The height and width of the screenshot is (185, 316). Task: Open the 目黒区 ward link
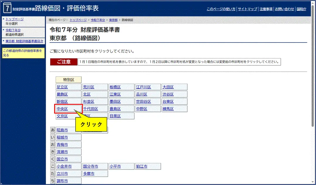tap(115, 116)
